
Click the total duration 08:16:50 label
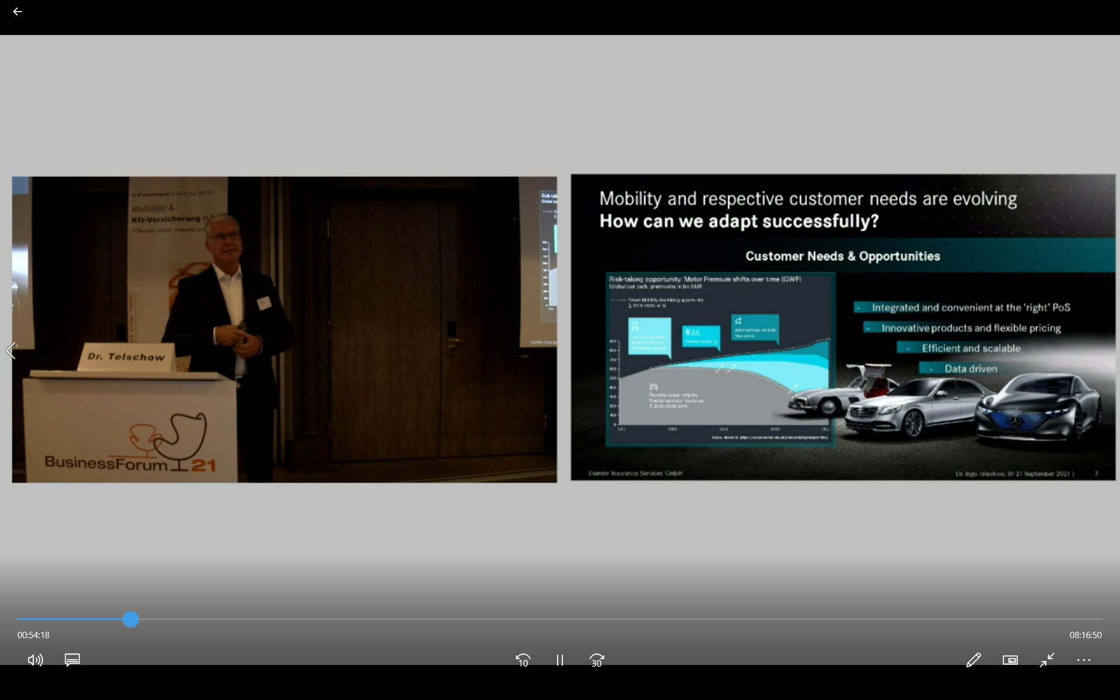(1085, 635)
